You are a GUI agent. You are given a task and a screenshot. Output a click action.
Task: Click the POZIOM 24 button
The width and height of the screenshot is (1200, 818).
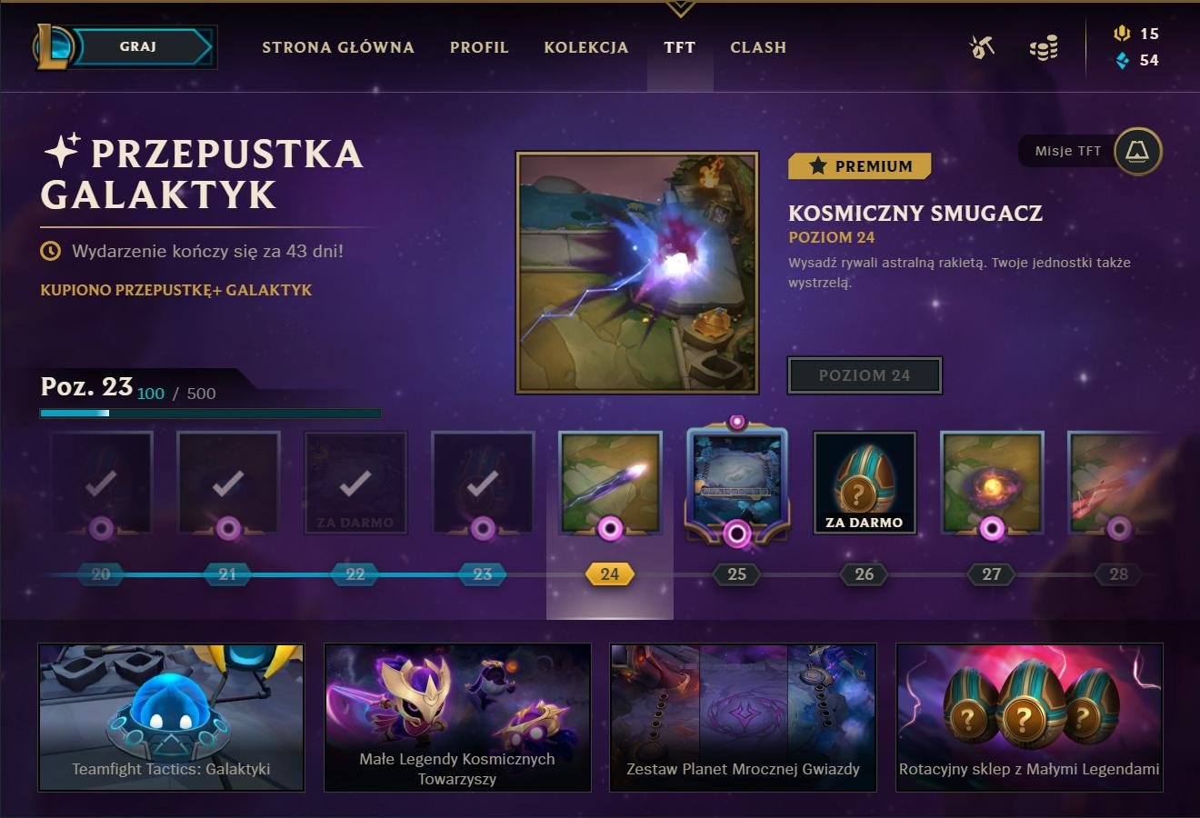(x=865, y=375)
